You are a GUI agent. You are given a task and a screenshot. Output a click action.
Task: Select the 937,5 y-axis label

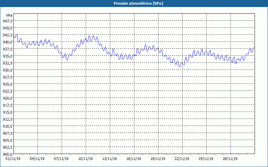pos(7,49)
